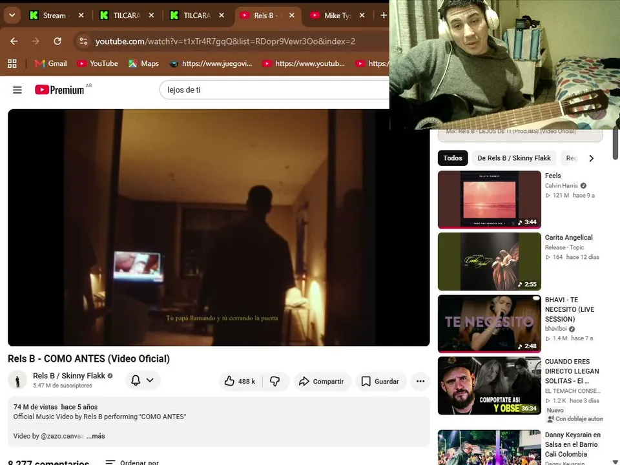The height and width of the screenshot is (465, 620).
Task: Open CUANDO ERES DIRECTO LLEGAN SOLITAS title
Action: (572, 371)
